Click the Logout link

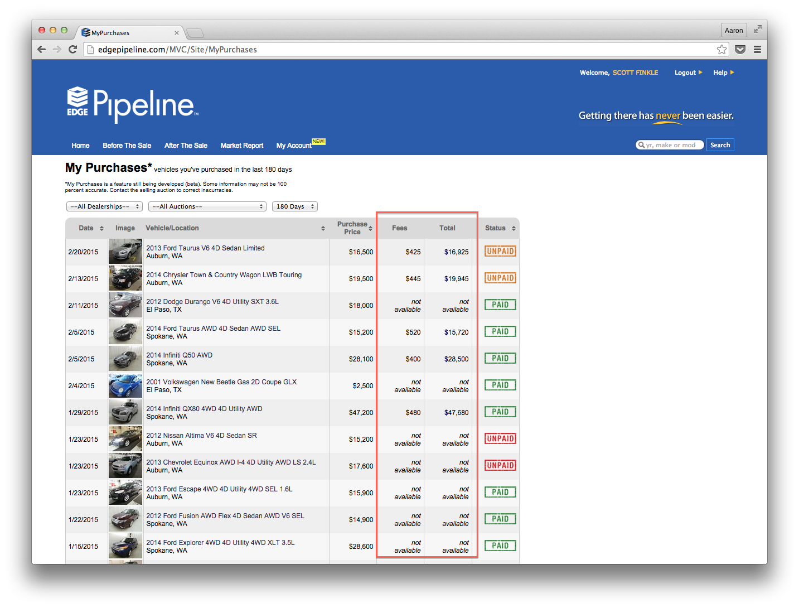click(x=688, y=73)
